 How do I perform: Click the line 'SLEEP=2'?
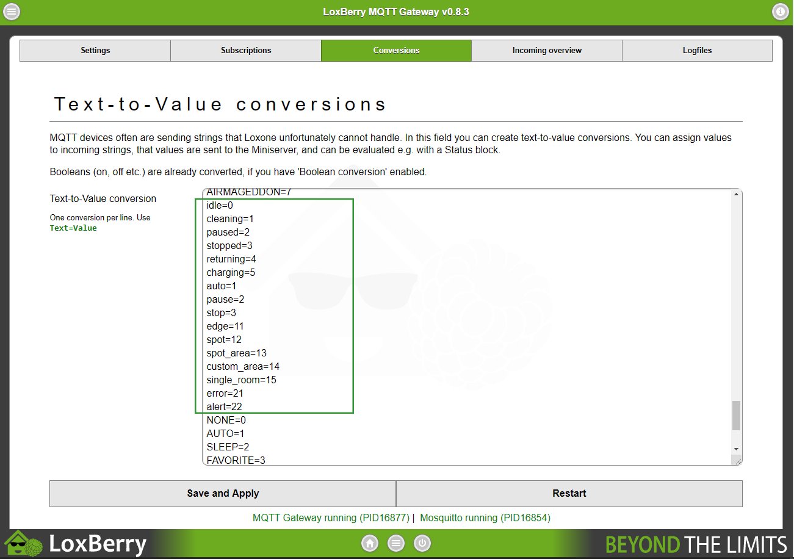point(228,447)
